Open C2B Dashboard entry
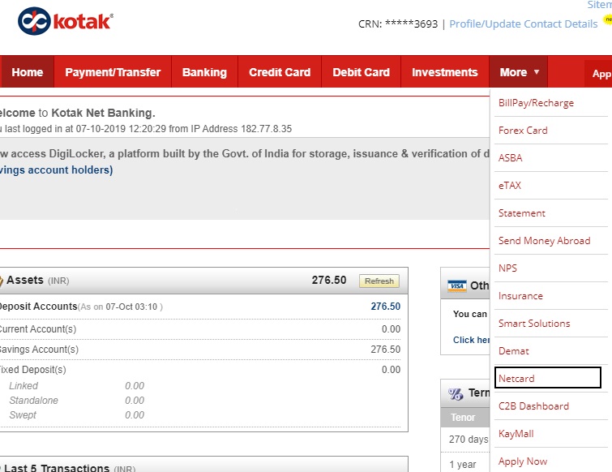Screen dimensions: 612x472 tap(533, 406)
